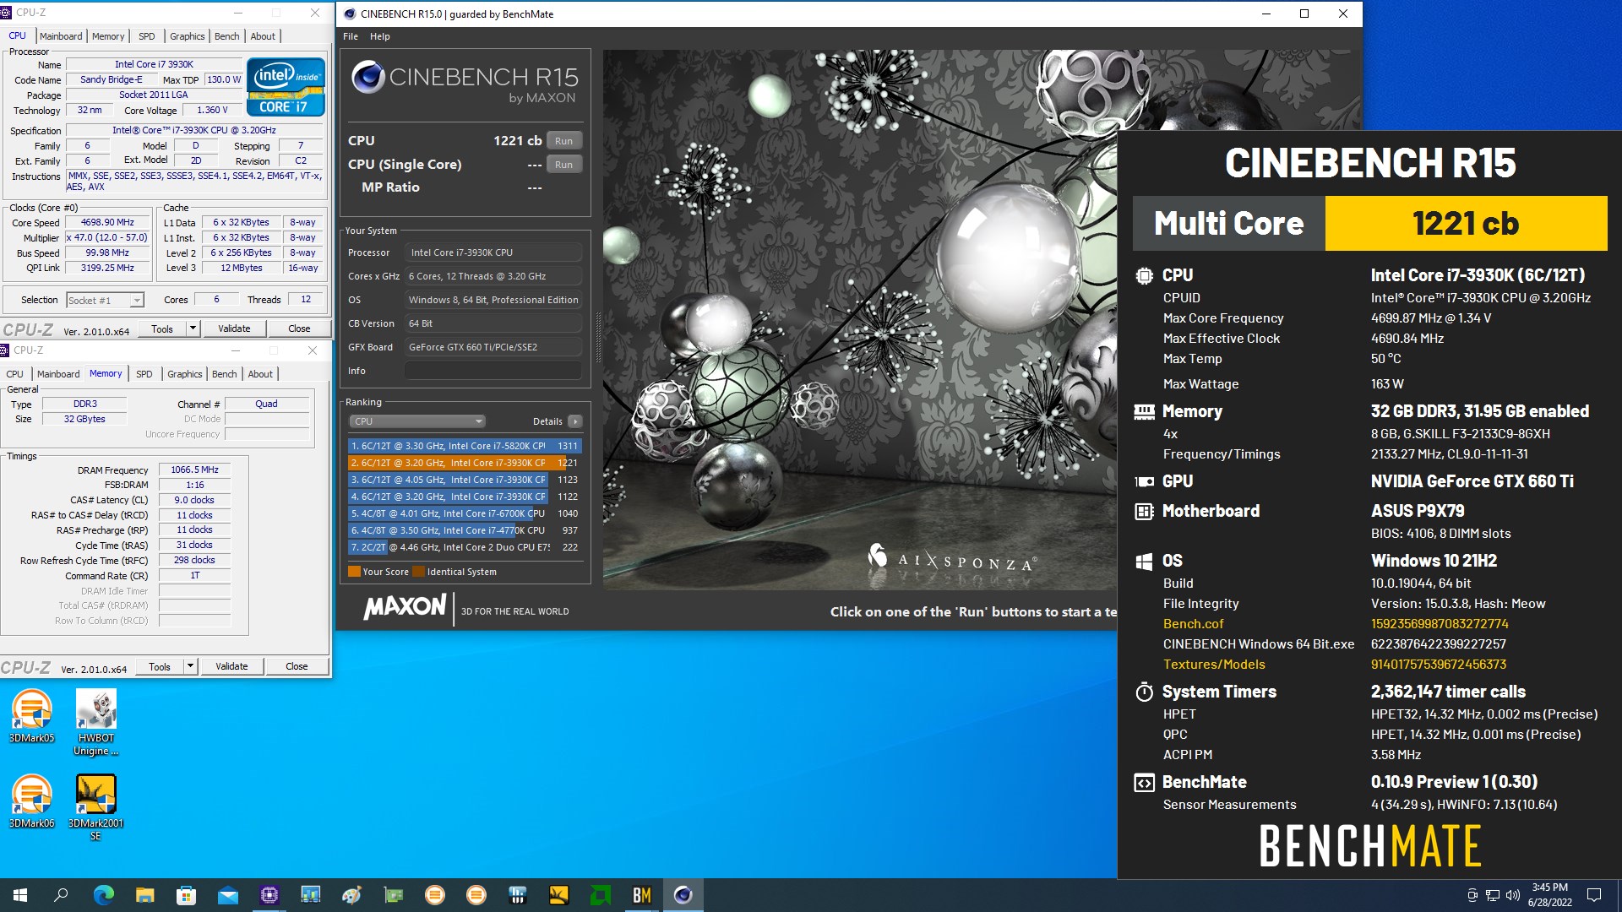Click Close in the lower CPU-Z window
Screen dimensions: 1622x912
[297, 666]
